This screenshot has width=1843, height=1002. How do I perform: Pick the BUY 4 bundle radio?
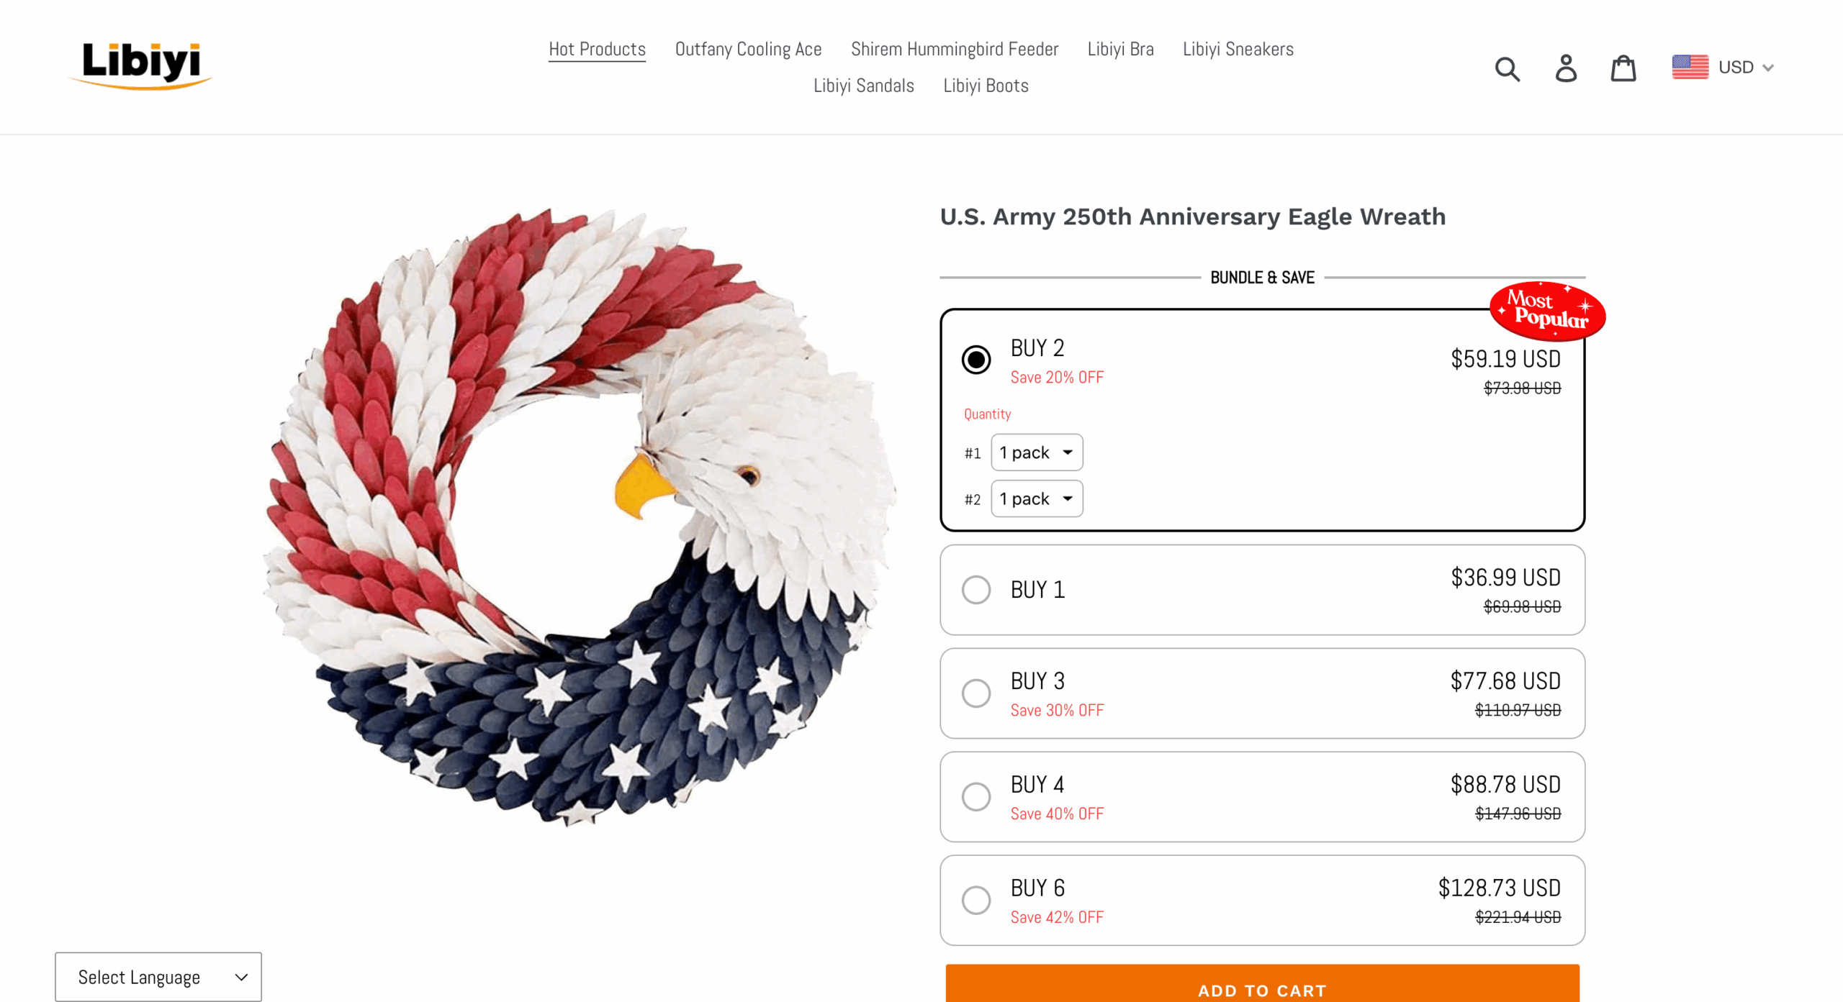coord(976,797)
